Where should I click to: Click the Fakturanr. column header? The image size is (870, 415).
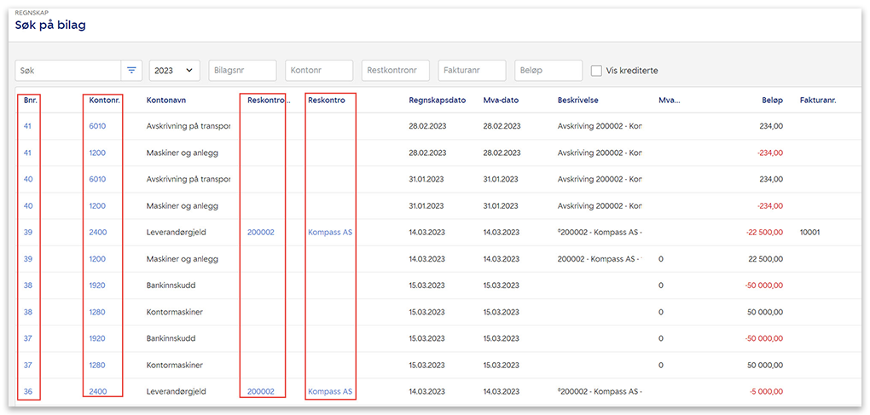[817, 100]
